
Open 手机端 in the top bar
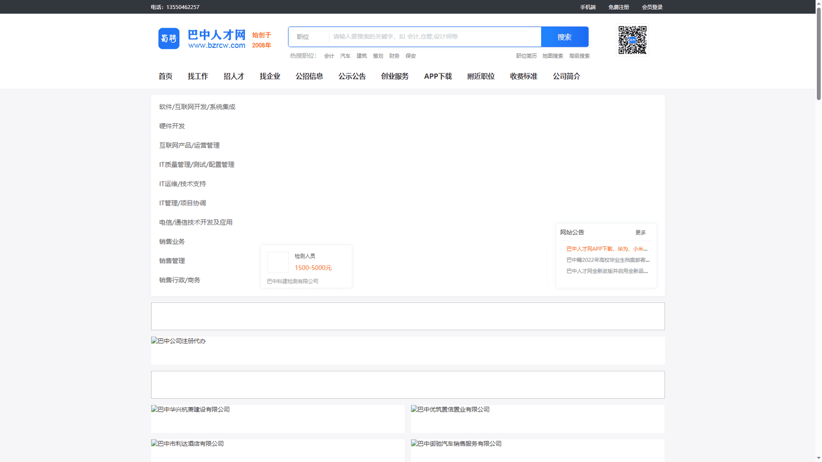point(588,7)
